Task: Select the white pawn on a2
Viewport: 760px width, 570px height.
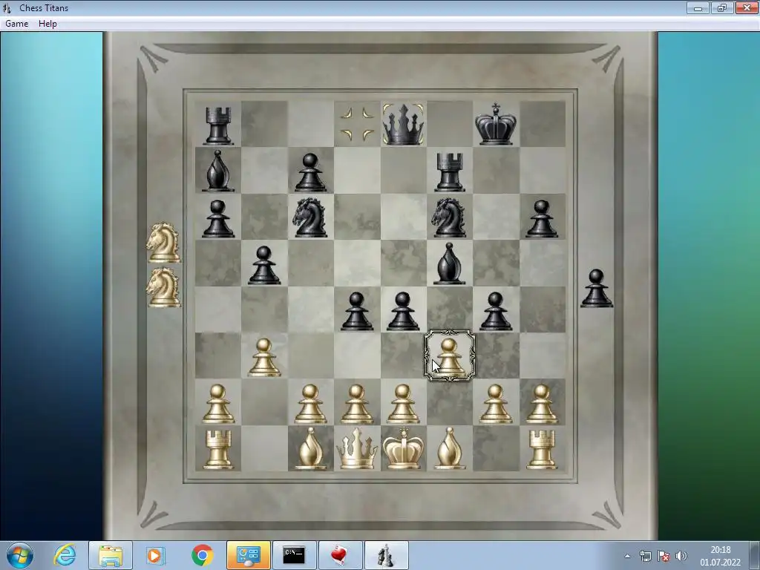Action: (x=218, y=404)
